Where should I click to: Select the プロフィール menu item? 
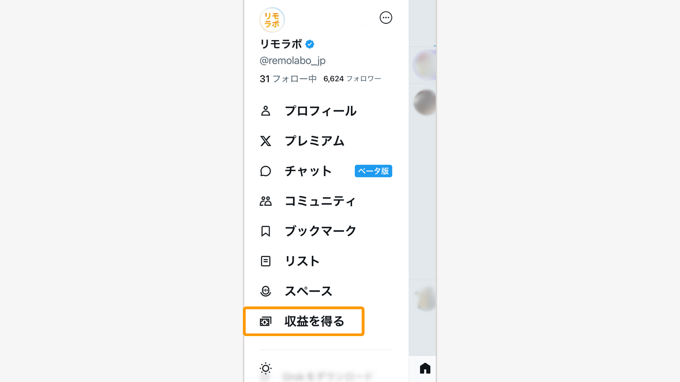pos(321,111)
